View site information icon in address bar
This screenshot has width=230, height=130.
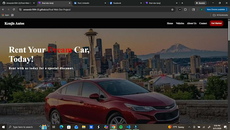(20, 10)
